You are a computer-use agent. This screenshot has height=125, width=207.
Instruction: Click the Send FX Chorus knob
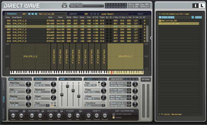pos(97,115)
